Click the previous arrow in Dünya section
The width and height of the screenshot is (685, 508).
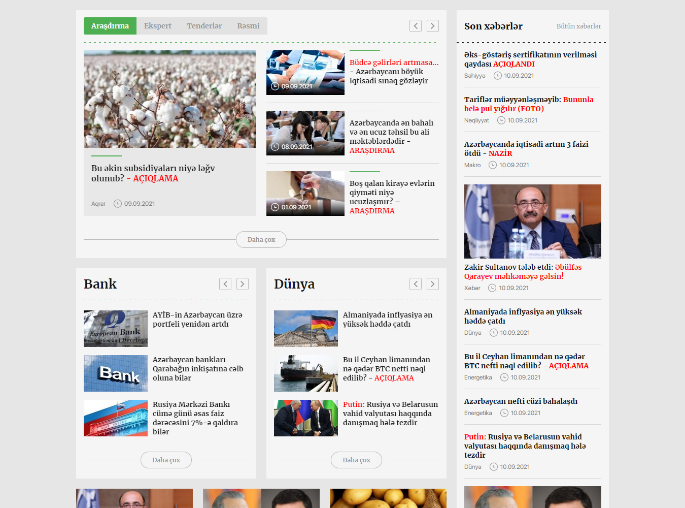coord(416,284)
